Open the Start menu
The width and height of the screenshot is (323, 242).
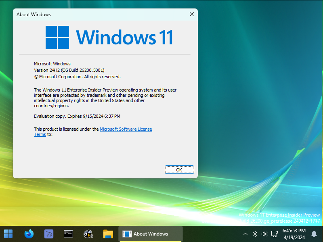tap(8, 234)
